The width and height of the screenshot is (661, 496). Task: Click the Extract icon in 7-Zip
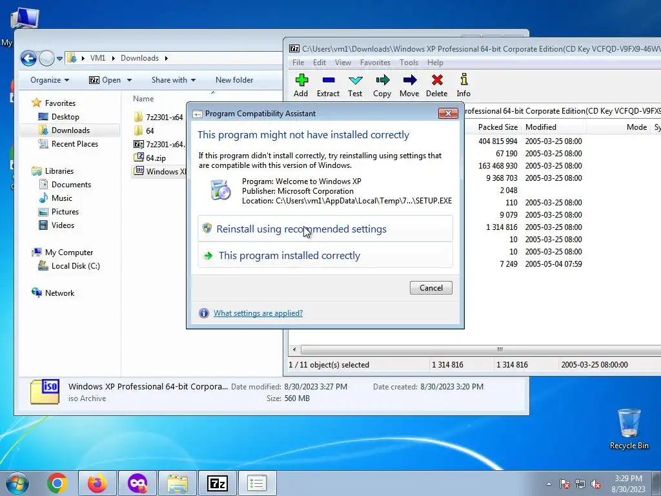coord(328,86)
